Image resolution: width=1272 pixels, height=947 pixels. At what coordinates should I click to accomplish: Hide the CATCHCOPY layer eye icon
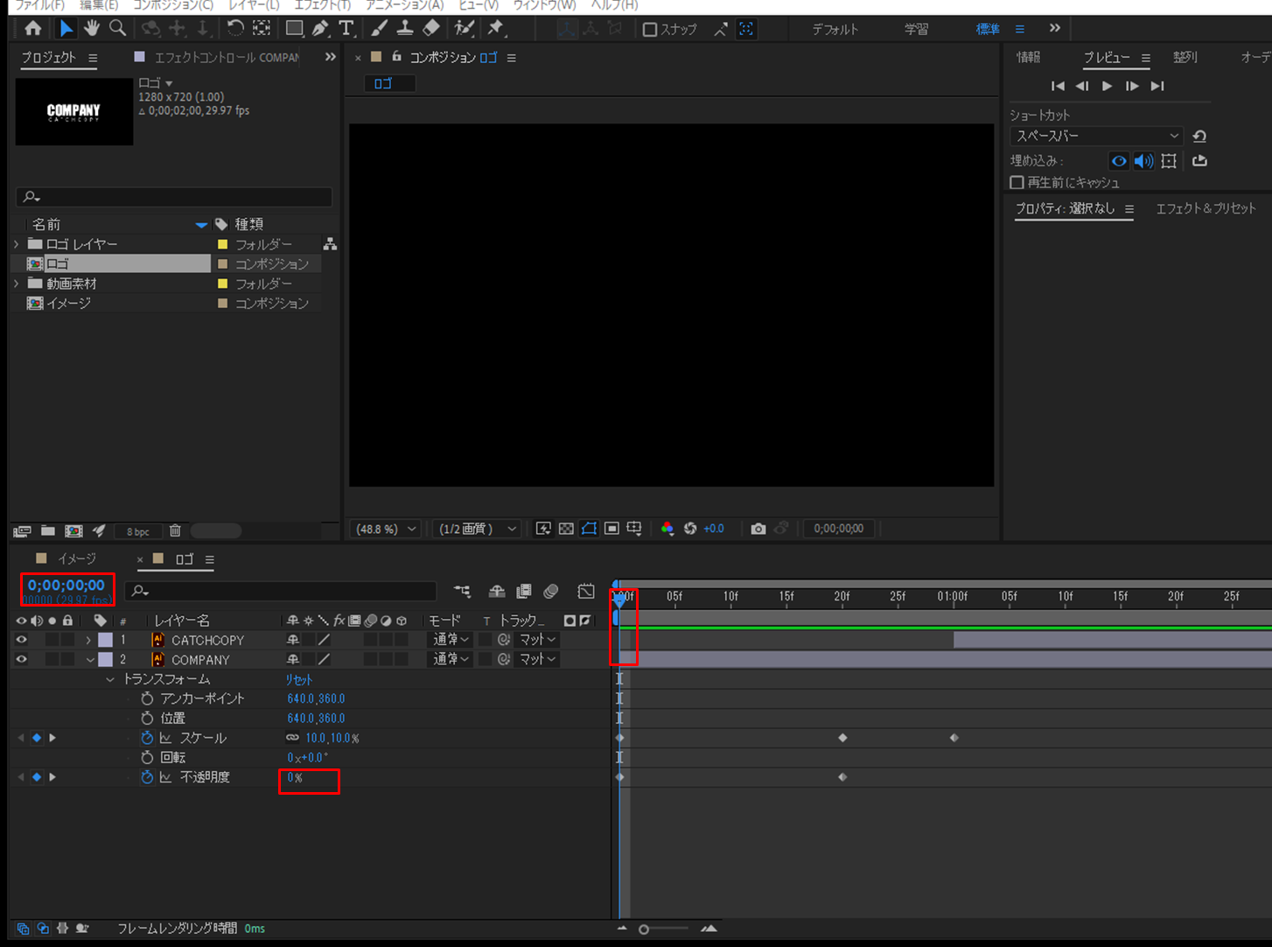point(21,640)
